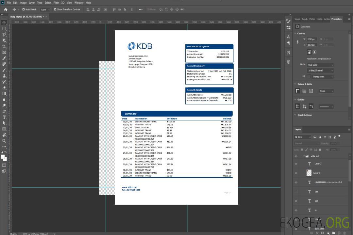Open the Window menu
This screenshot has height=235, width=353.
click(x=79, y=3)
